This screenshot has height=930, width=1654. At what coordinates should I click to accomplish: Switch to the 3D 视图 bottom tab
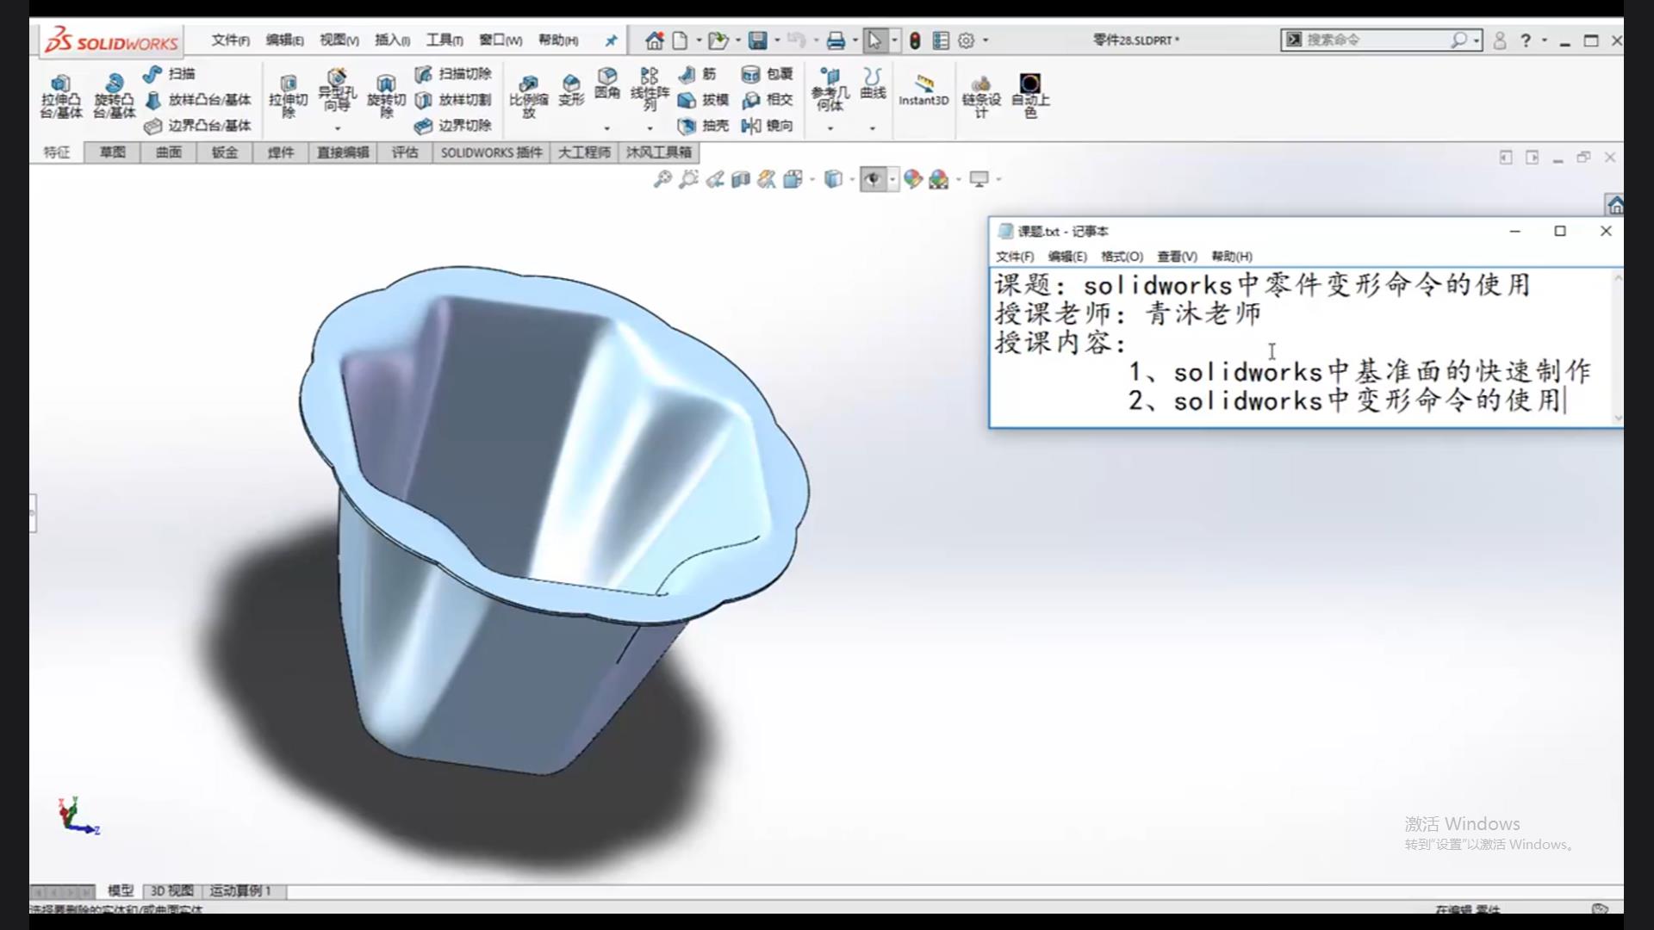point(172,891)
